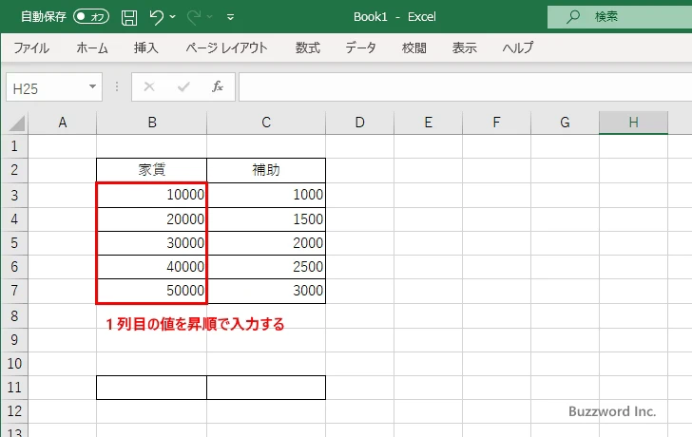Open the データ tab
The height and width of the screenshot is (437, 692).
pos(360,47)
